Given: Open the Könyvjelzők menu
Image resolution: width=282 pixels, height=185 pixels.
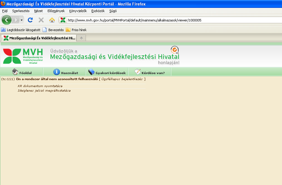Looking at the screenshot, I should pos(78,11).
